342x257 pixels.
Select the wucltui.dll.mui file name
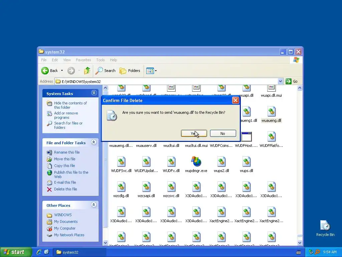point(196,146)
